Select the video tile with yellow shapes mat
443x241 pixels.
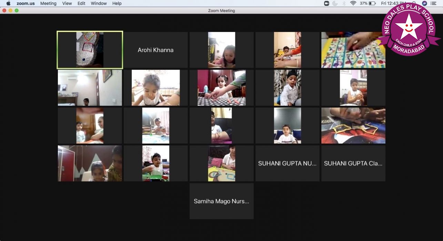click(x=222, y=164)
